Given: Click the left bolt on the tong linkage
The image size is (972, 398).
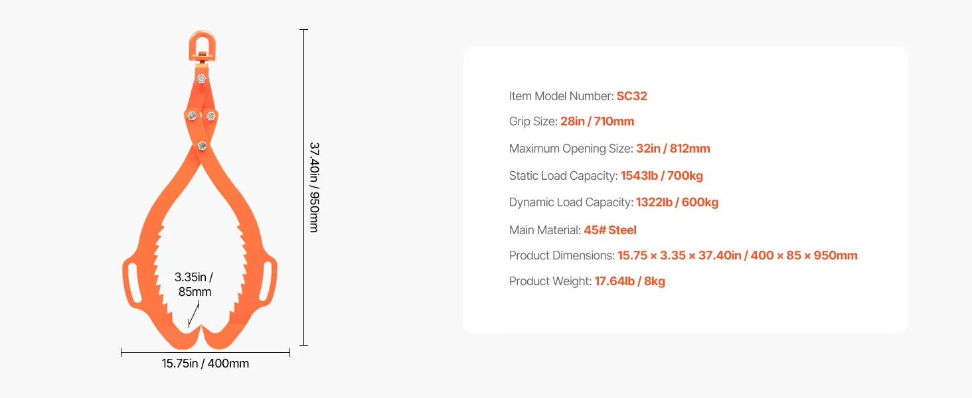Looking at the screenshot, I should tap(191, 115).
